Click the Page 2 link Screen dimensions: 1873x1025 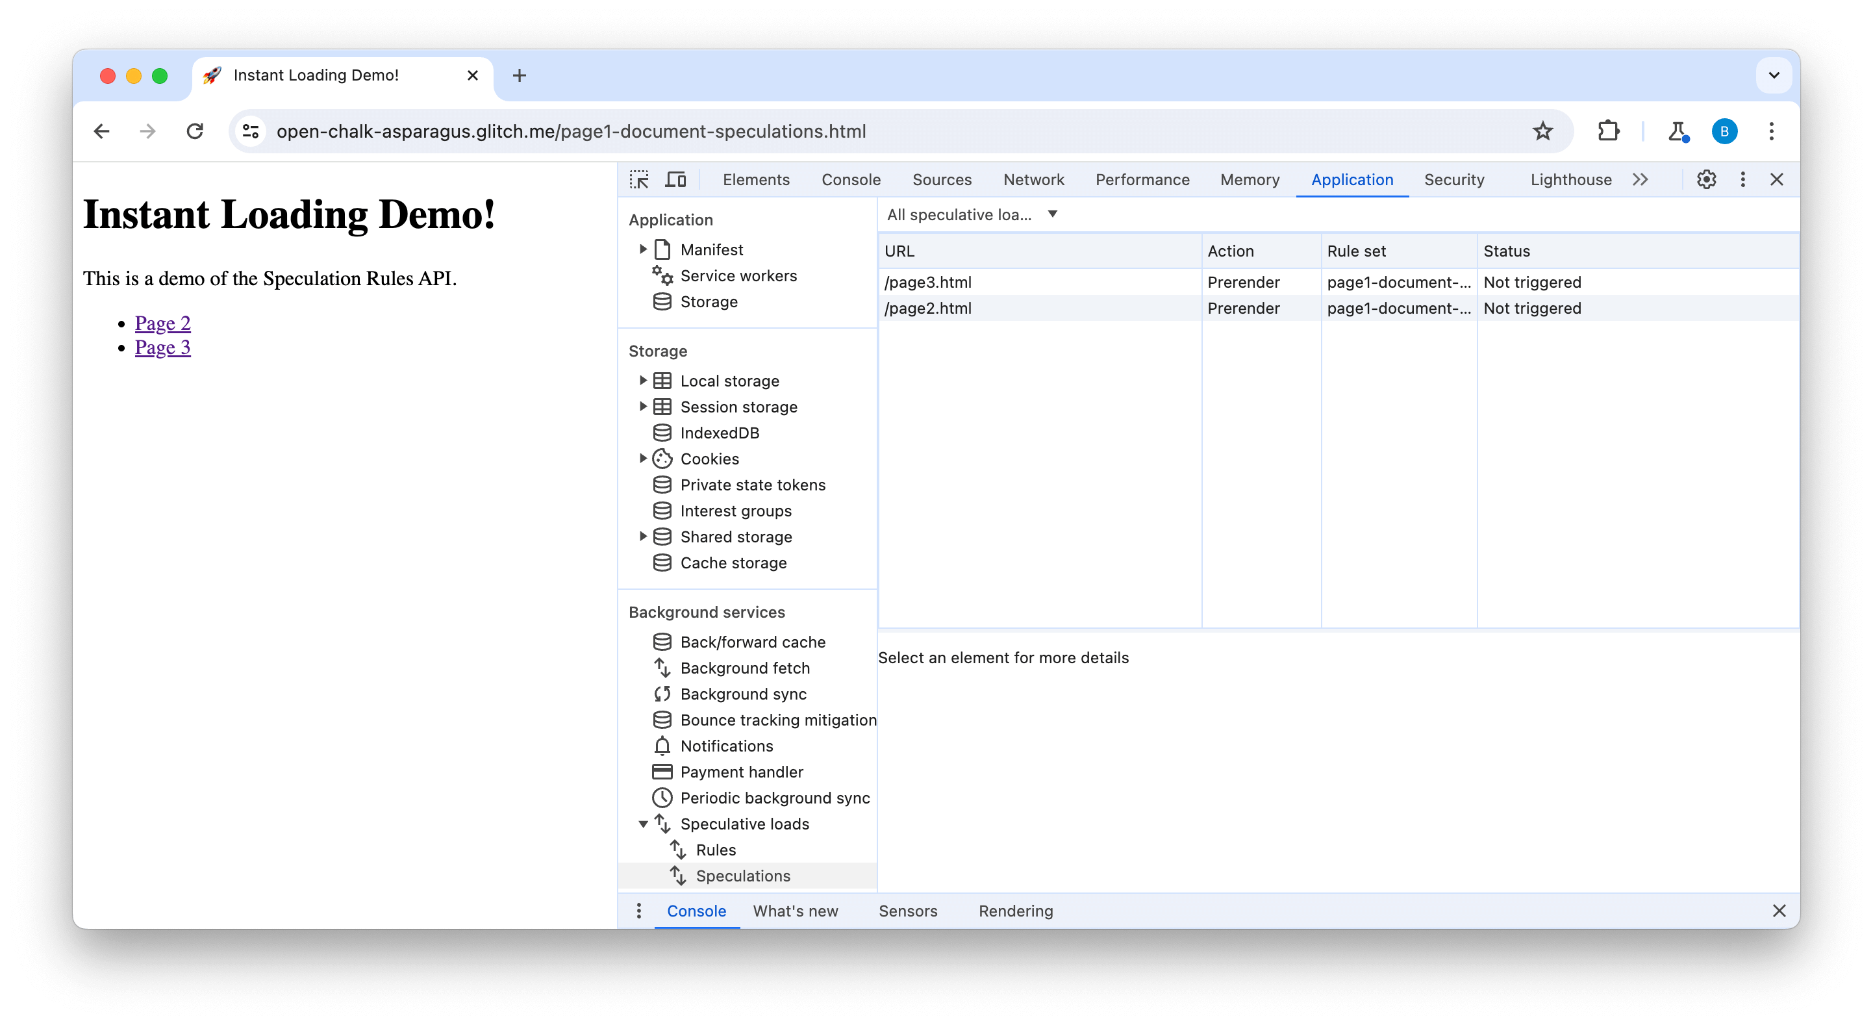[x=163, y=323]
